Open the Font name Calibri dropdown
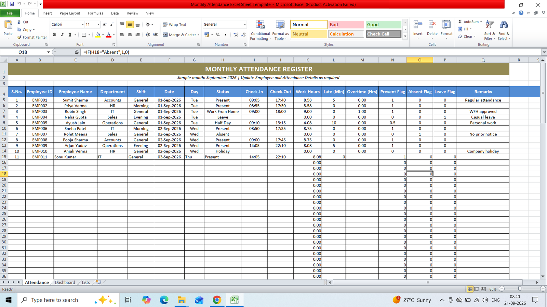 [x=83, y=25]
